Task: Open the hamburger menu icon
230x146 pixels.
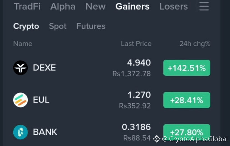Action: [x=204, y=6]
